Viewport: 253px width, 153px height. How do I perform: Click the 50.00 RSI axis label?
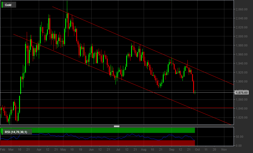(239, 137)
